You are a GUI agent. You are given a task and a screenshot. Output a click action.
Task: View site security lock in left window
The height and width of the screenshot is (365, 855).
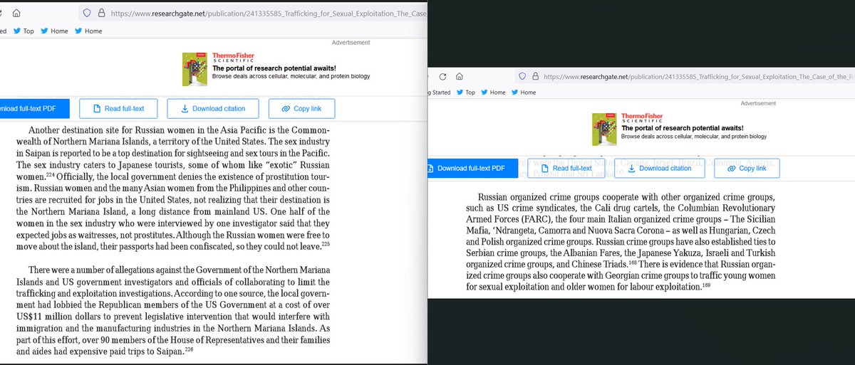tap(102, 13)
